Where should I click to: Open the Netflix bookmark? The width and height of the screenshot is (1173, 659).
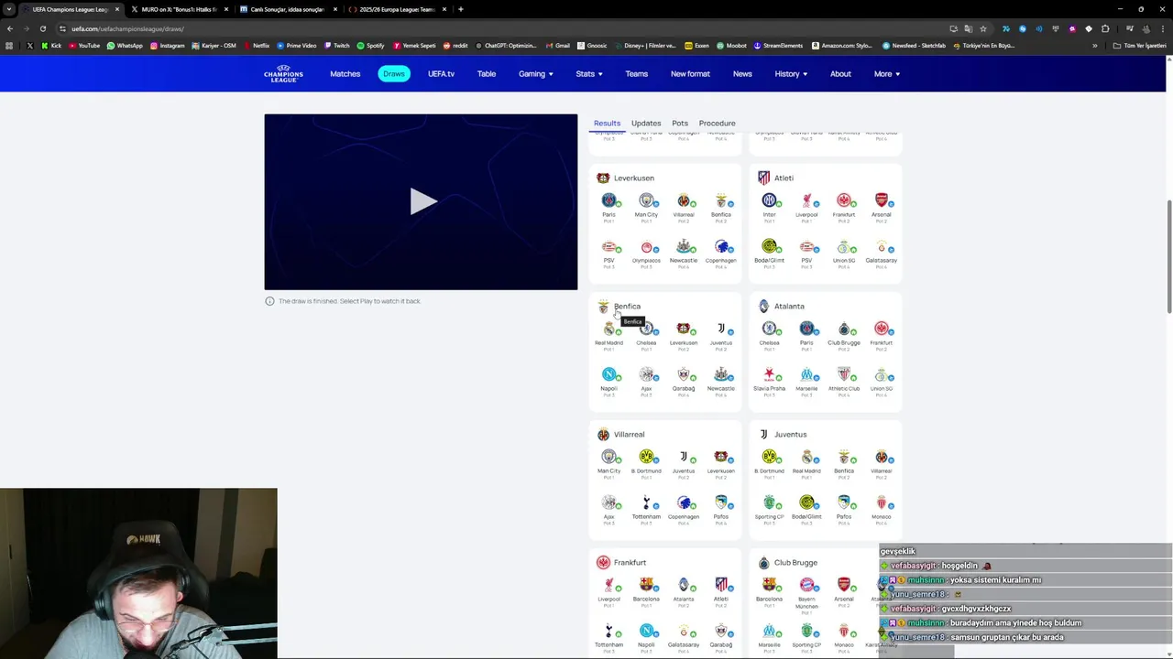[x=256, y=45]
